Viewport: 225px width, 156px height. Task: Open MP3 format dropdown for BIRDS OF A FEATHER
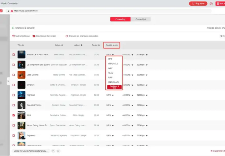click(110, 55)
